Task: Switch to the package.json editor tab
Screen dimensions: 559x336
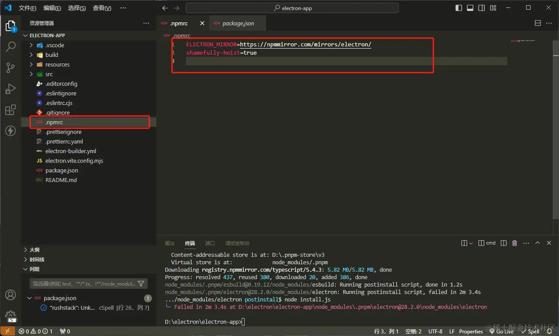Action: click(238, 23)
